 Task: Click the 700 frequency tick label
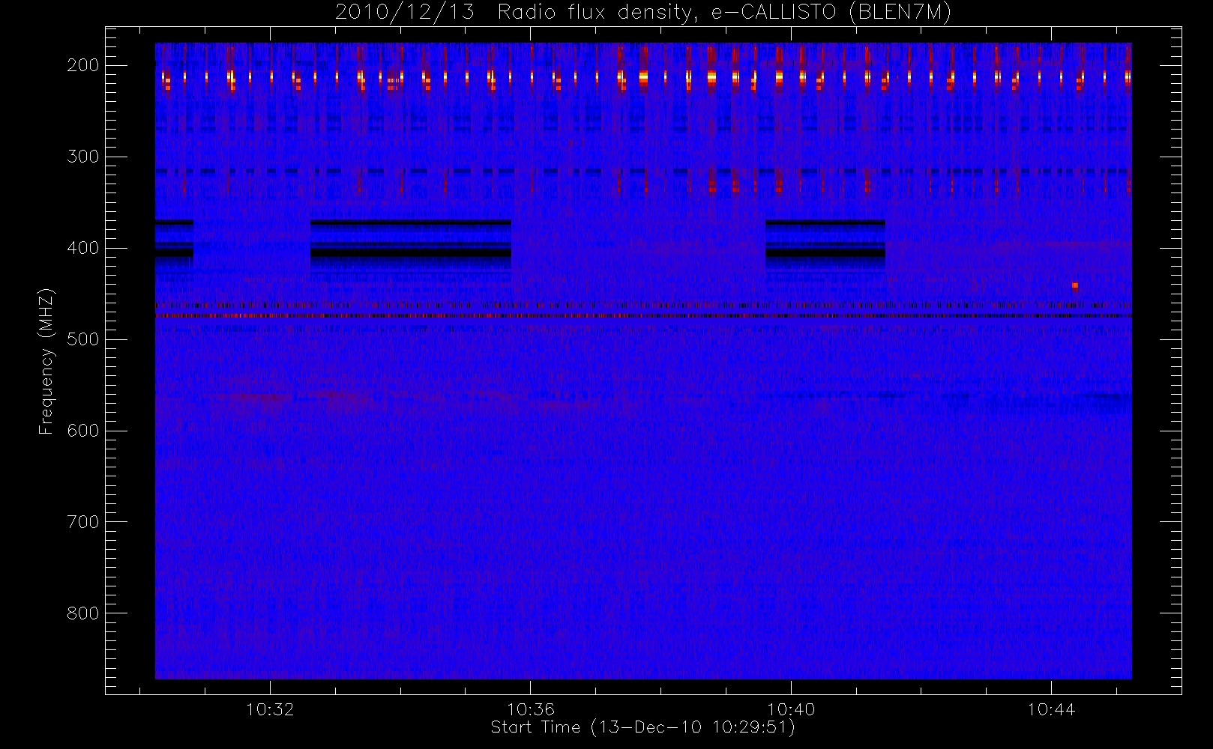click(83, 522)
